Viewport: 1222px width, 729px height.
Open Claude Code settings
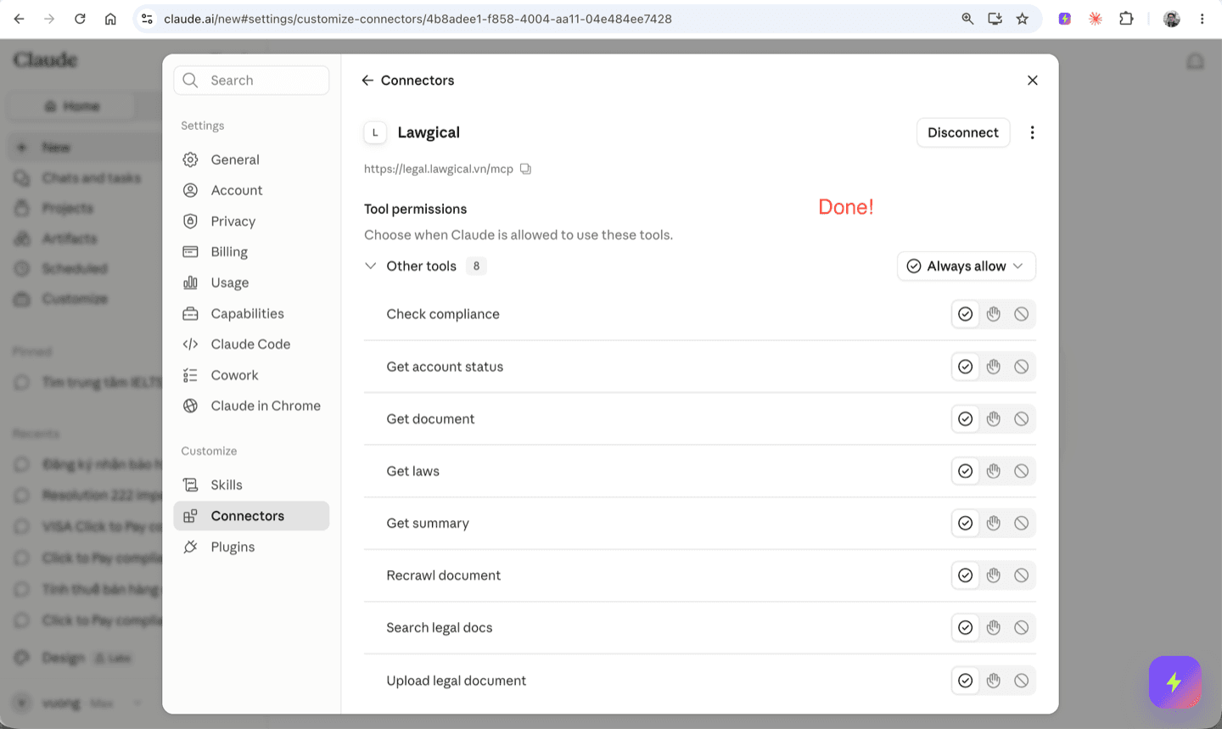pos(251,345)
